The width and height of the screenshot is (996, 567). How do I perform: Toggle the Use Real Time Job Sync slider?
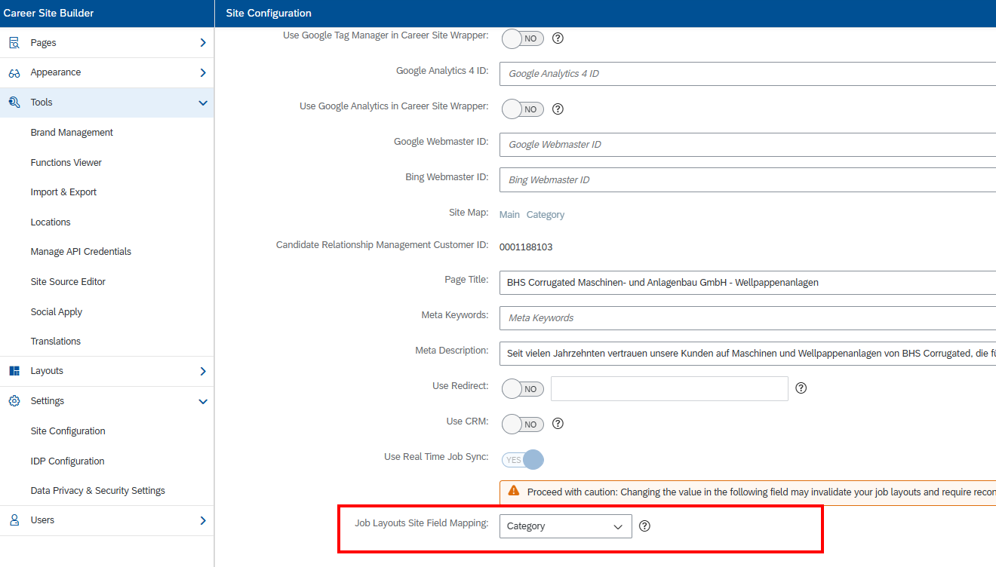click(x=523, y=460)
